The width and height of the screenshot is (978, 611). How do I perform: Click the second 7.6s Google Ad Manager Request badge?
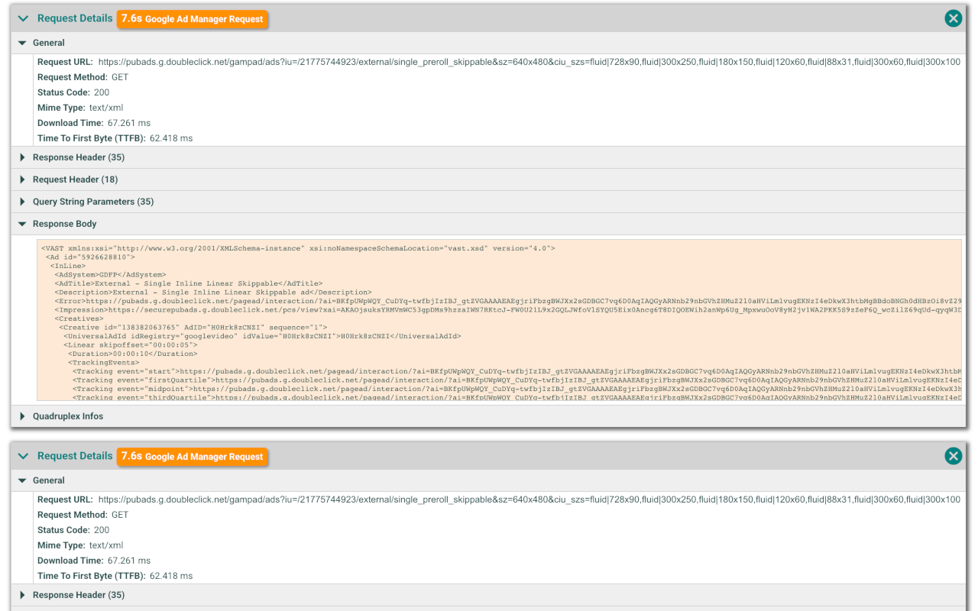[192, 457]
